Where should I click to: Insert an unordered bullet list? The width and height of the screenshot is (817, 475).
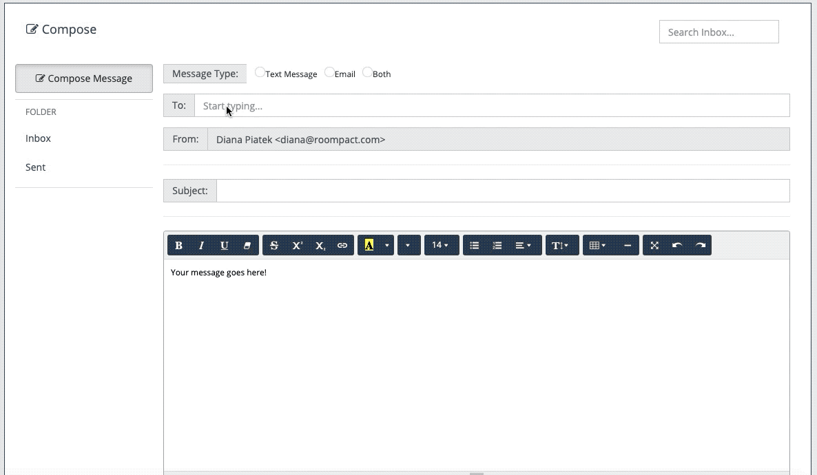click(x=475, y=246)
